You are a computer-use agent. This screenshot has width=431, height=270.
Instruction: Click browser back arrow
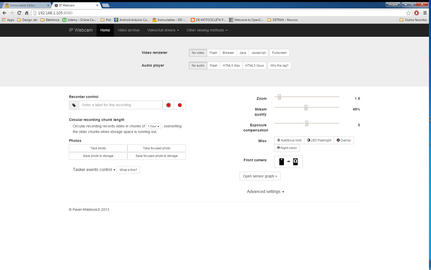pos(4,13)
